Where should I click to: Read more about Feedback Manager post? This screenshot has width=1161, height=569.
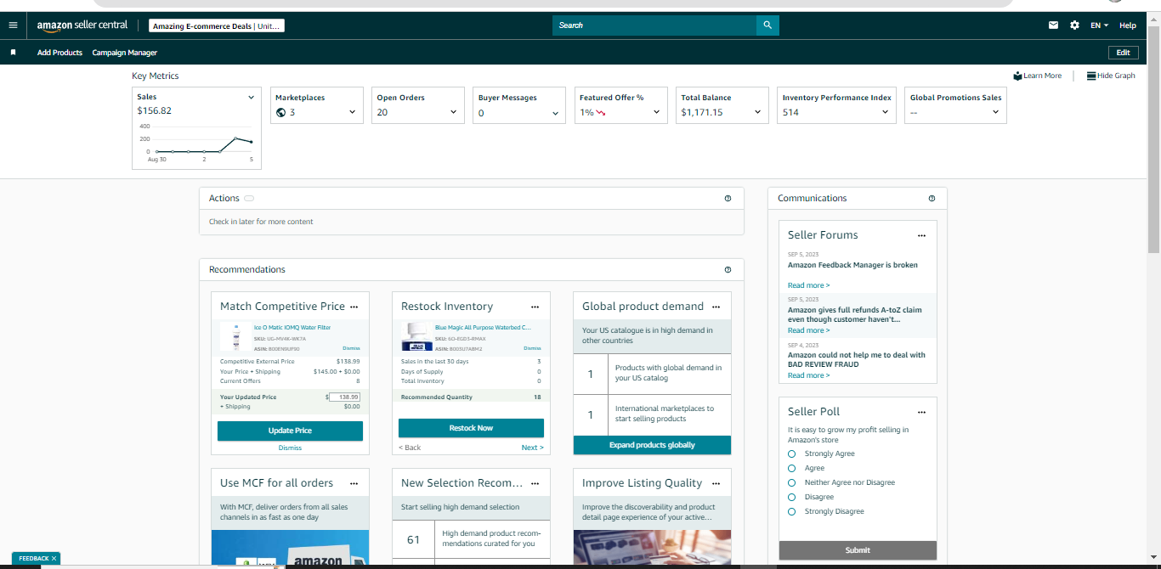[x=808, y=285]
